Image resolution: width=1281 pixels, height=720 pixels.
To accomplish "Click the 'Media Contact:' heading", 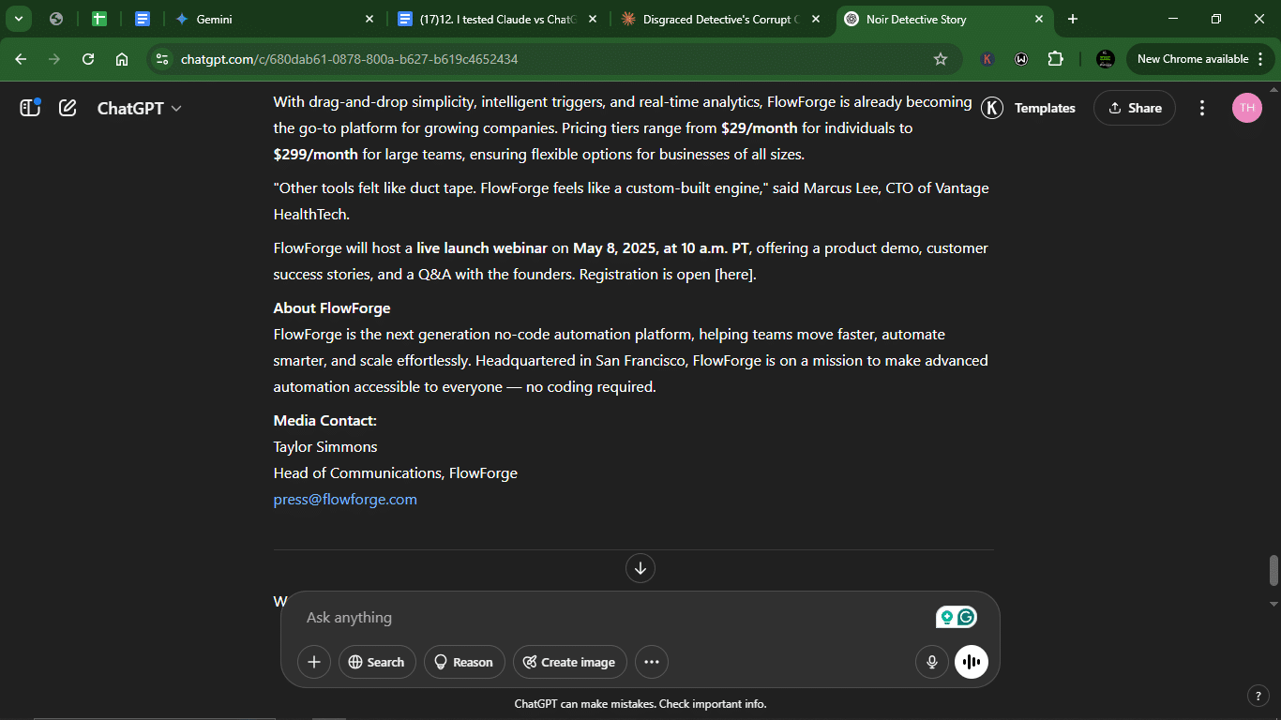I will 324,421.
